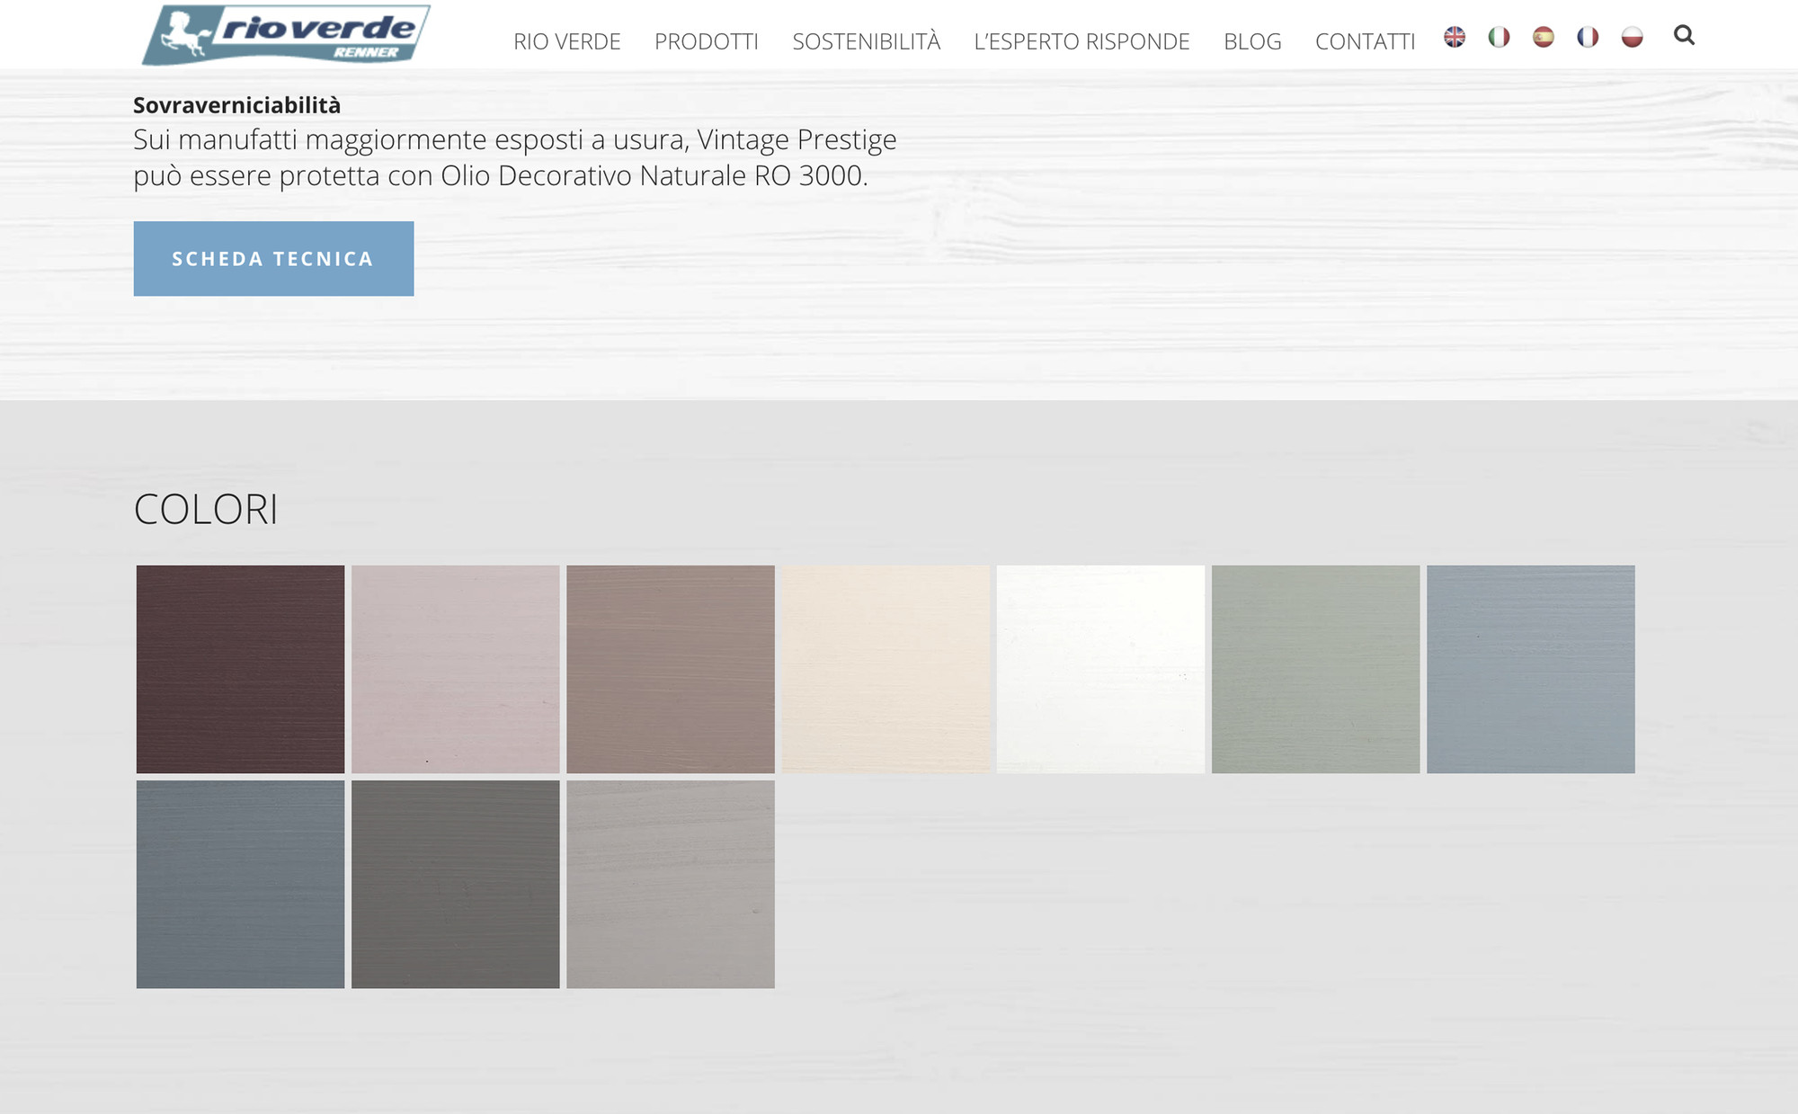Open the PRODOTTI menu
1798x1114 pixels.
point(706,41)
